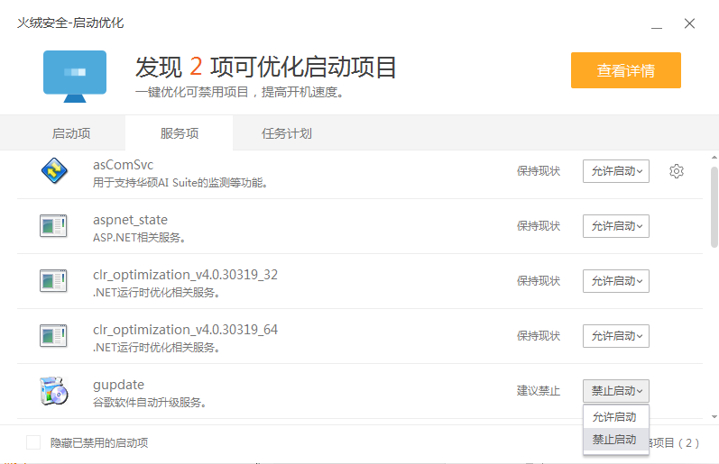This screenshot has width=719, height=464.
Task: Switch to the 启动项 tab
Action: pos(71,133)
